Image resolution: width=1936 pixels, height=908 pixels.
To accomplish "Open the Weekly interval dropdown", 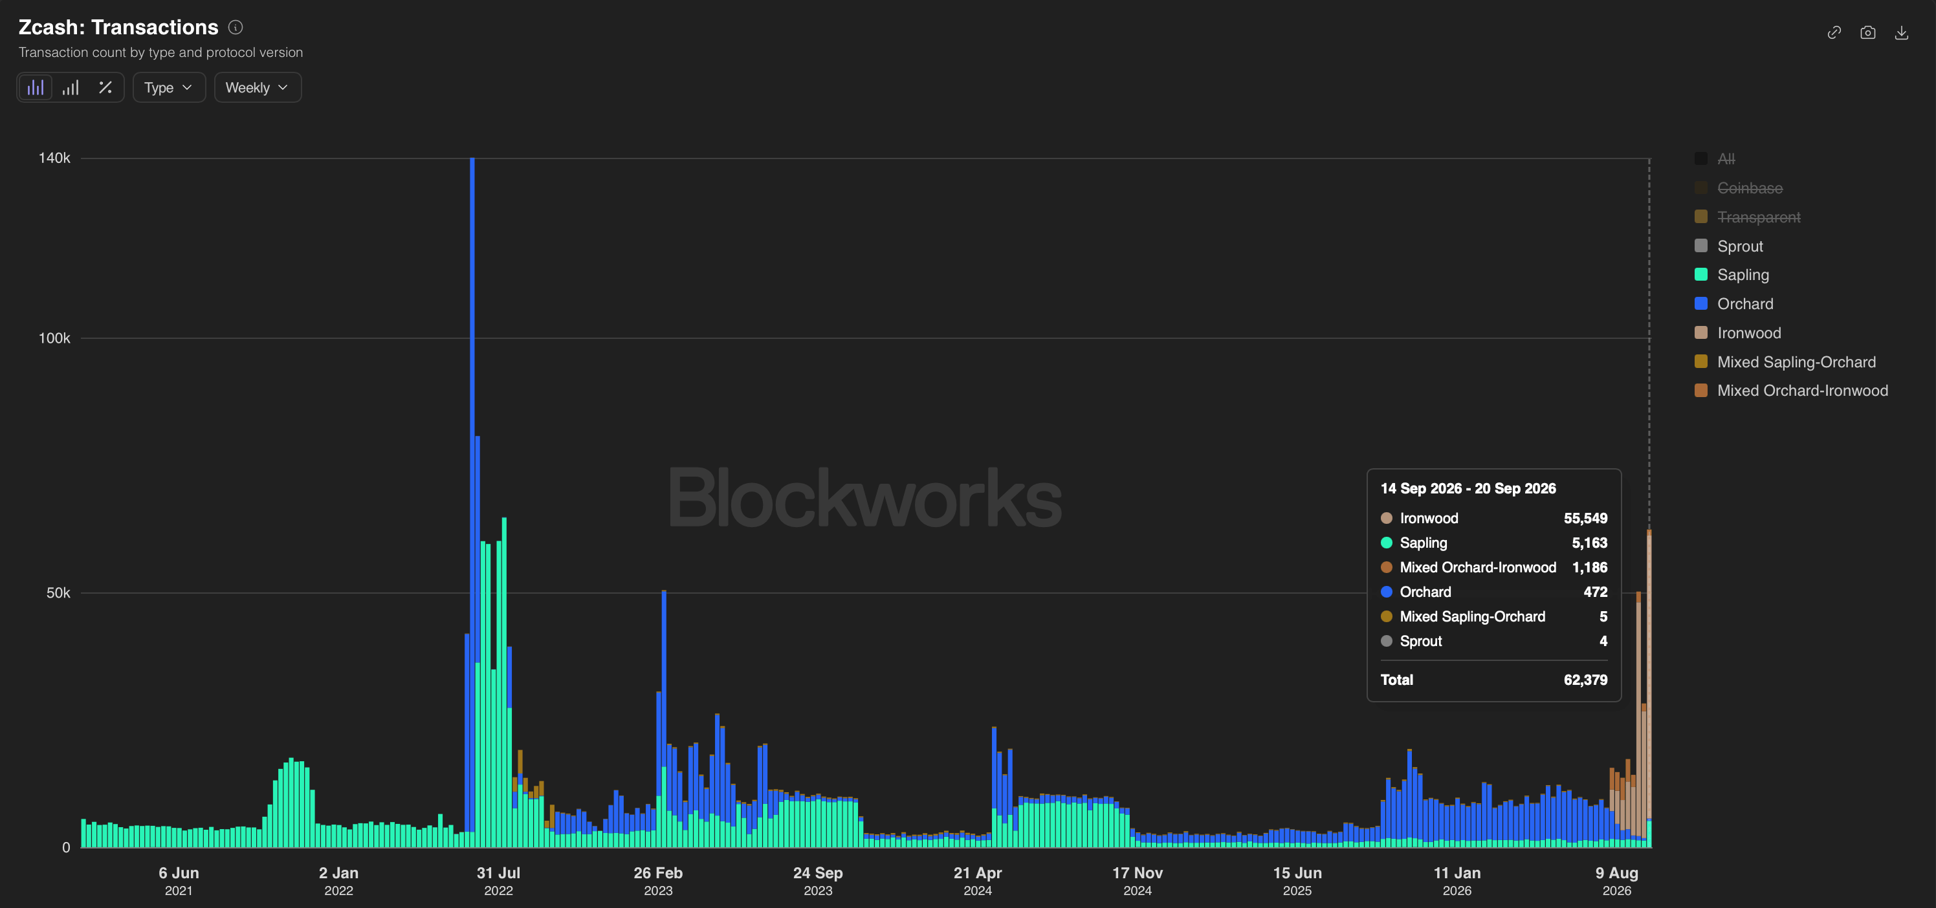I will point(258,87).
